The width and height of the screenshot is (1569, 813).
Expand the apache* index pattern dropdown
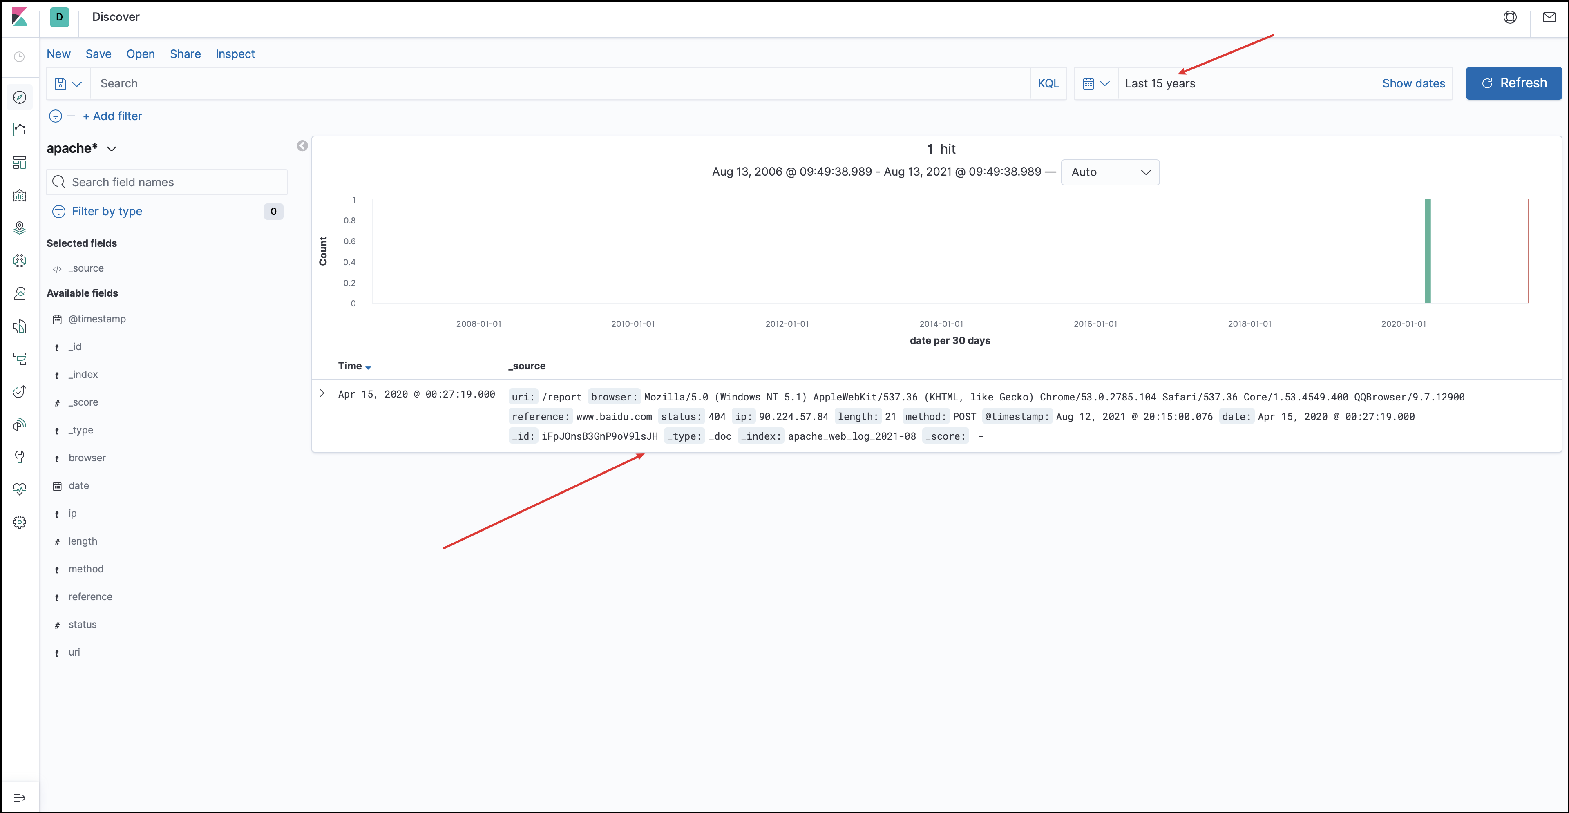coord(112,149)
